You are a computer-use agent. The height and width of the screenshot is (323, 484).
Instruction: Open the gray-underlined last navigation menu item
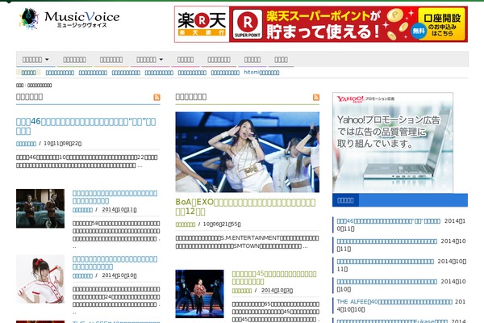tap(281, 60)
